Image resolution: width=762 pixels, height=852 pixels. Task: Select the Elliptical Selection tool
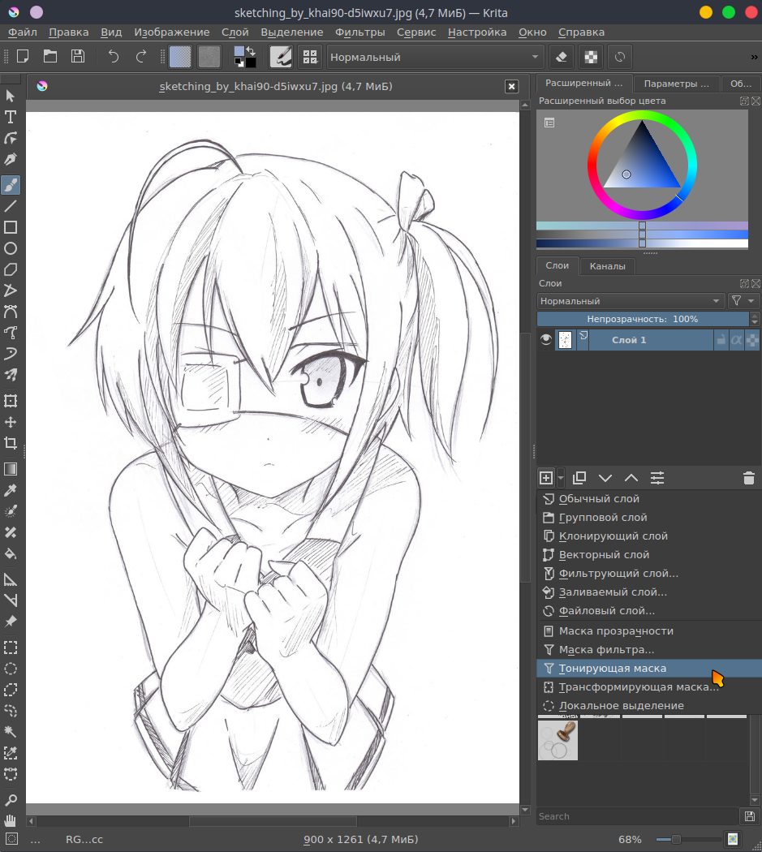click(11, 669)
